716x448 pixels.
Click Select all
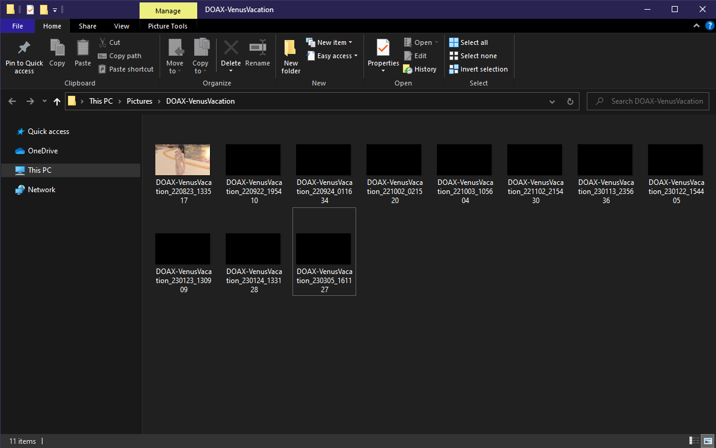click(x=468, y=42)
